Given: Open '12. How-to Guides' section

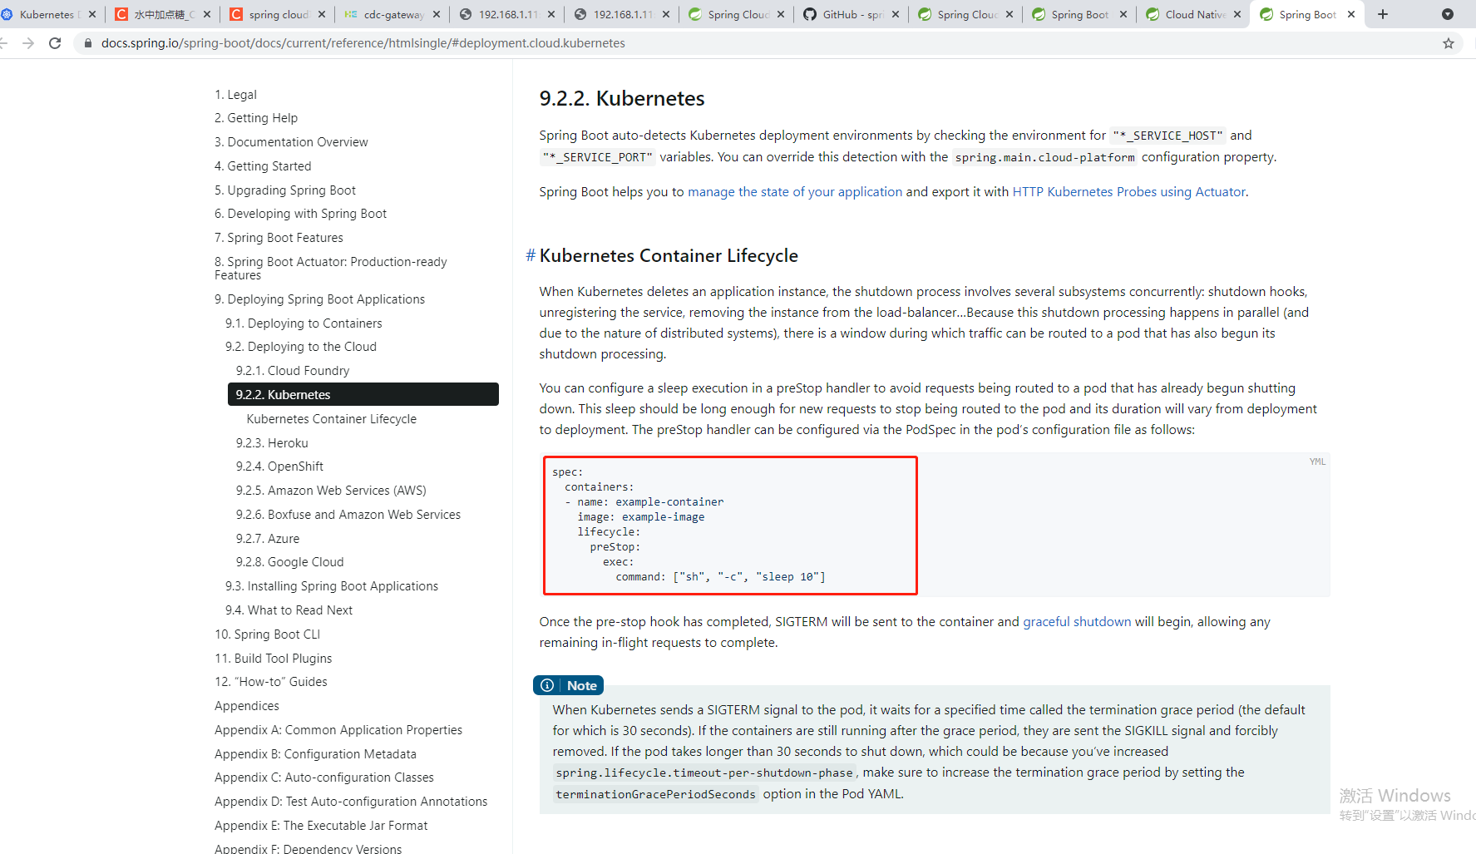Looking at the screenshot, I should click(271, 682).
